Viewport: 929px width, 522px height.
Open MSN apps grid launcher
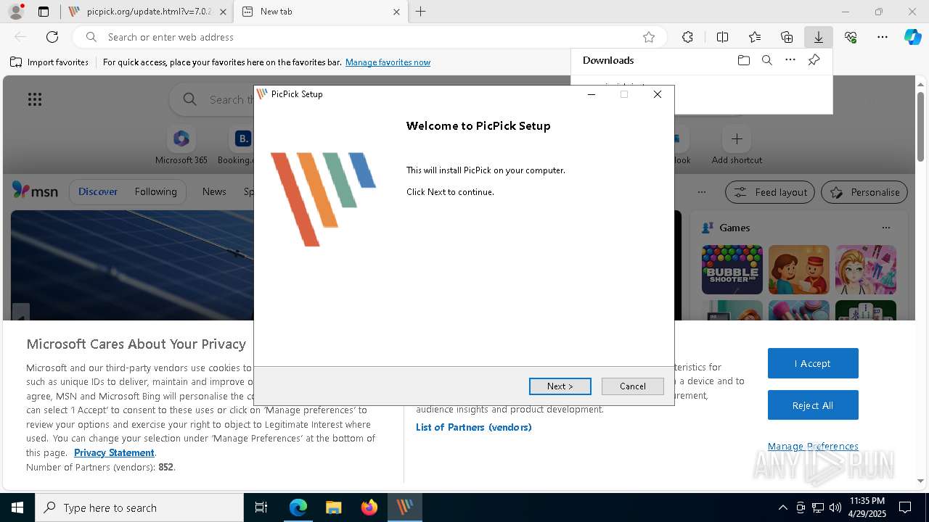click(x=35, y=99)
